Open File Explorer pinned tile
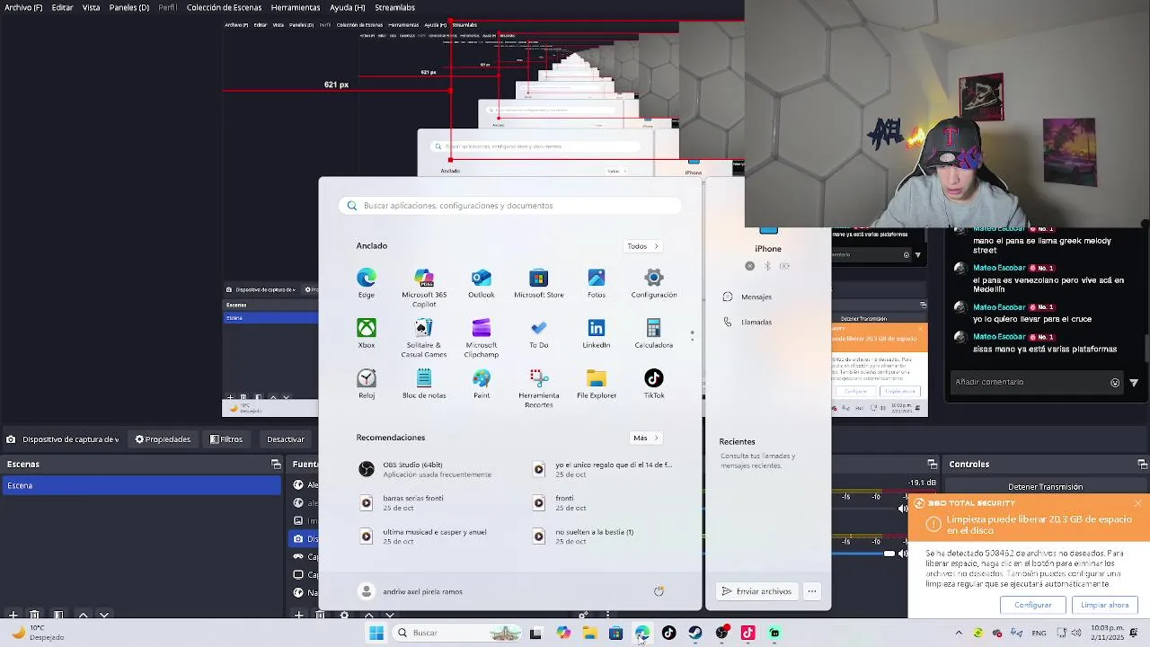 597,384
